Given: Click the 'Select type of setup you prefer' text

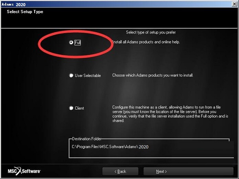Looking at the screenshot, I should coord(151,32).
